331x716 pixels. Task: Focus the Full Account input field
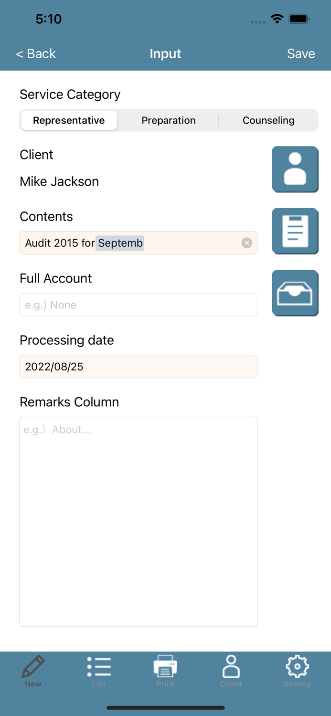coord(138,305)
